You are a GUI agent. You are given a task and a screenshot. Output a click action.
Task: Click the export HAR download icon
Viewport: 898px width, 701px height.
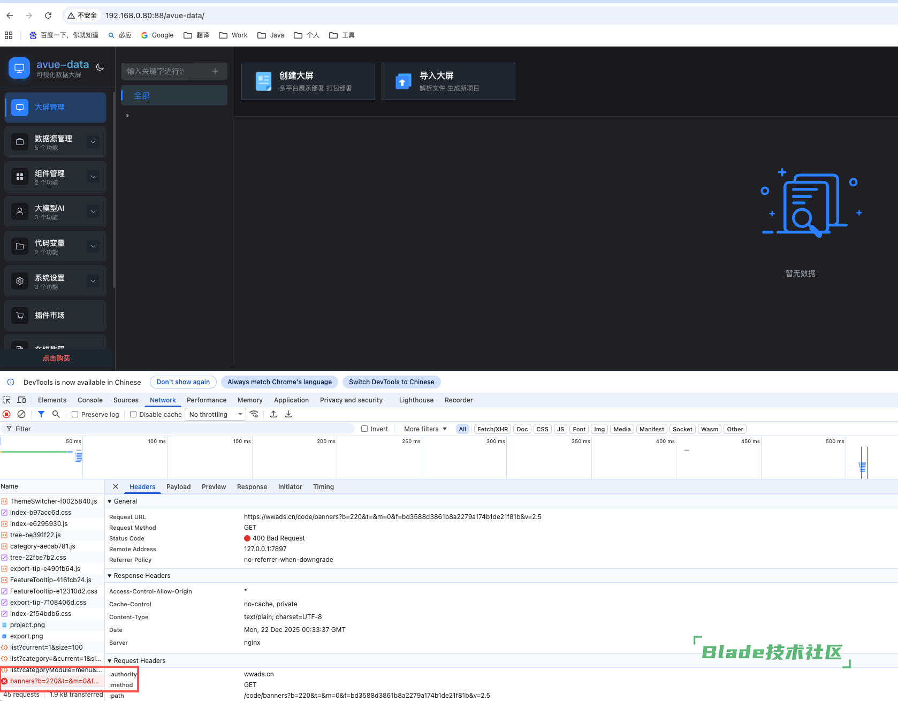coord(288,414)
